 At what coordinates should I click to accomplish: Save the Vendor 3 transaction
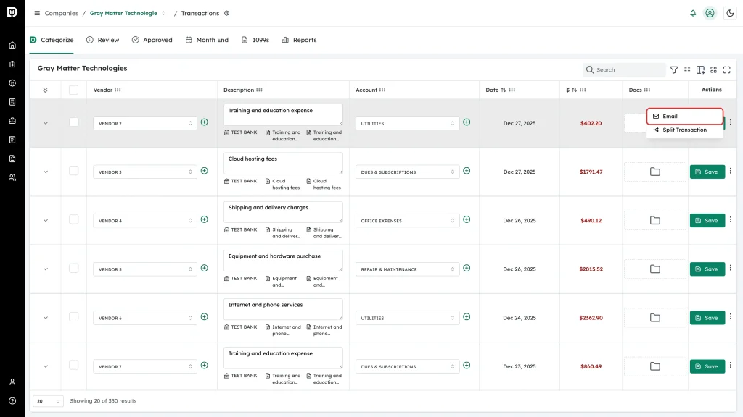point(707,172)
